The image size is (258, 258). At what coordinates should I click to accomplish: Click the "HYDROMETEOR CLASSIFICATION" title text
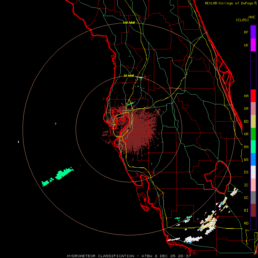pyautogui.click(x=101, y=256)
